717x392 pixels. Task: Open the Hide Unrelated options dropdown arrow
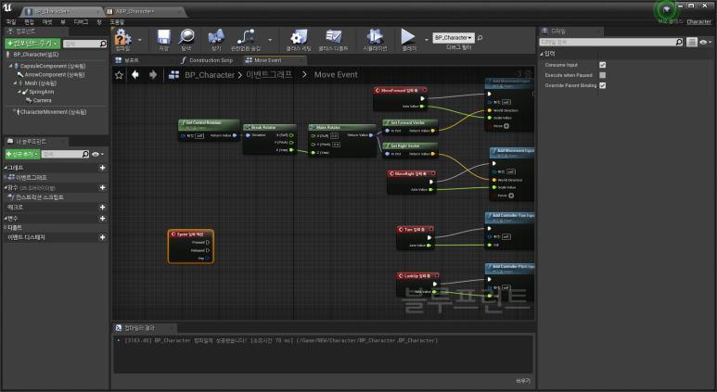[270, 40]
